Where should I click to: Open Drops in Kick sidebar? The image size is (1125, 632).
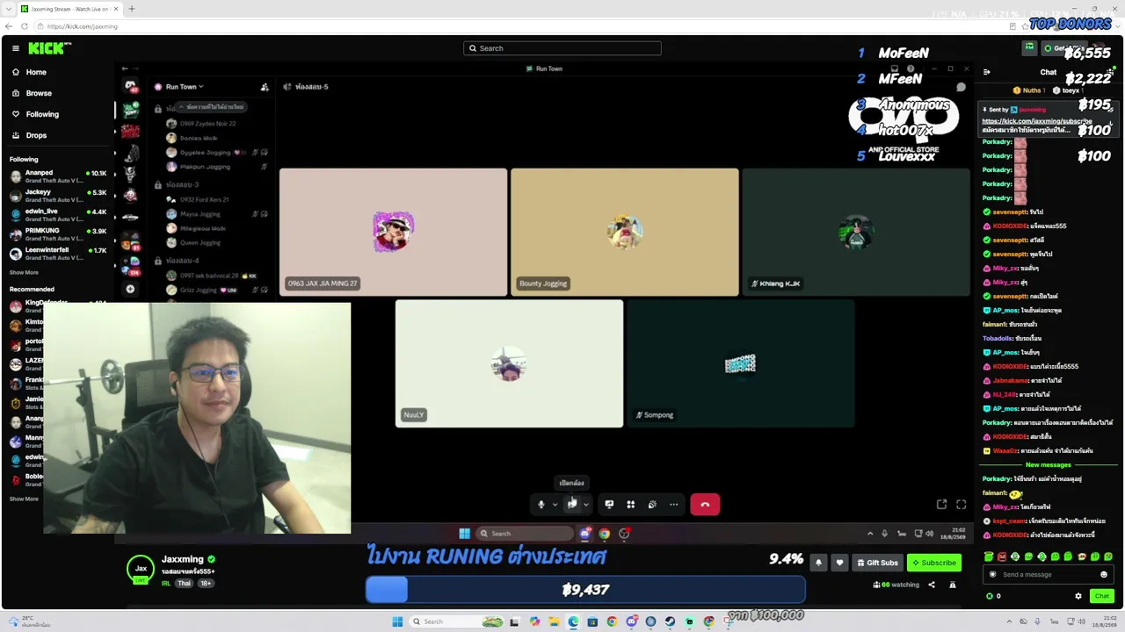point(36,135)
